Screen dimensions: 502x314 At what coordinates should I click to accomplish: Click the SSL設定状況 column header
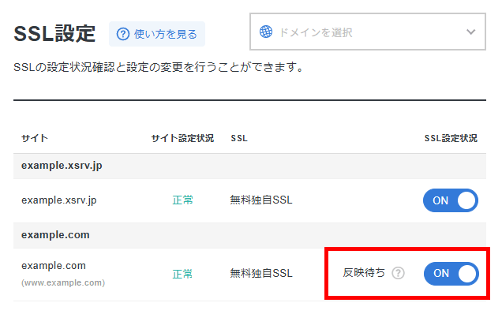(451, 138)
